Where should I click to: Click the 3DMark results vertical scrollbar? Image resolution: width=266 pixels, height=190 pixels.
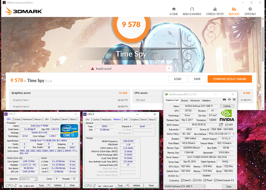click(263, 63)
